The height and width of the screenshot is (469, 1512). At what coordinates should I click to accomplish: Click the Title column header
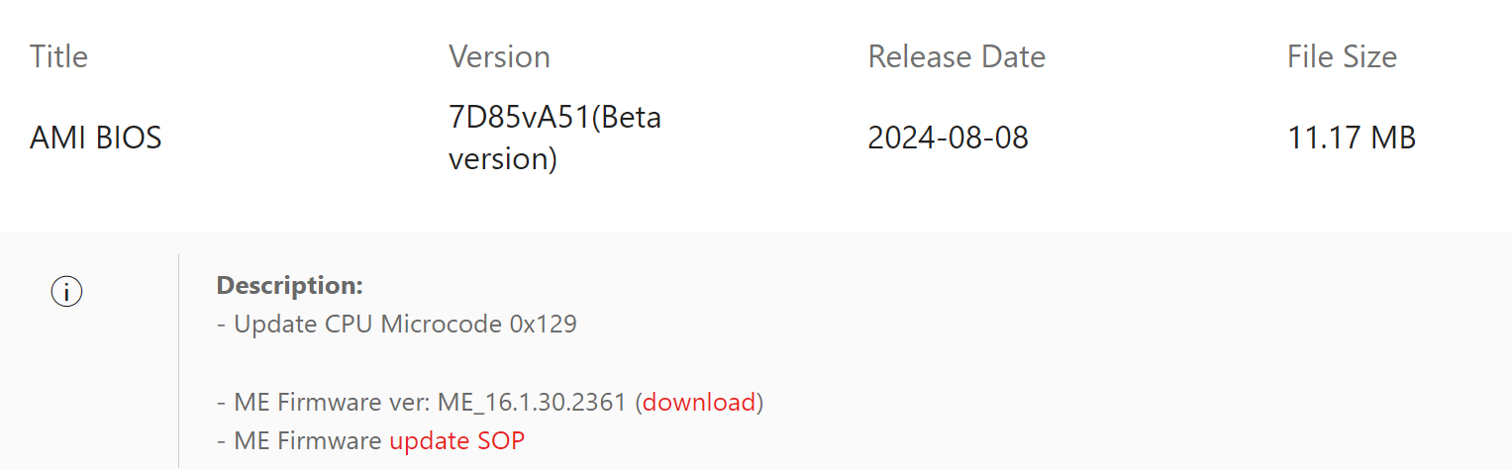pos(58,56)
